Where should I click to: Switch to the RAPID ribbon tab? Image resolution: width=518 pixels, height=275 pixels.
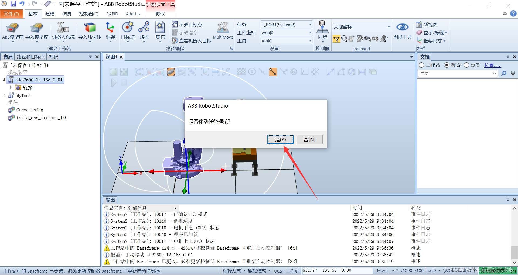coord(112,14)
